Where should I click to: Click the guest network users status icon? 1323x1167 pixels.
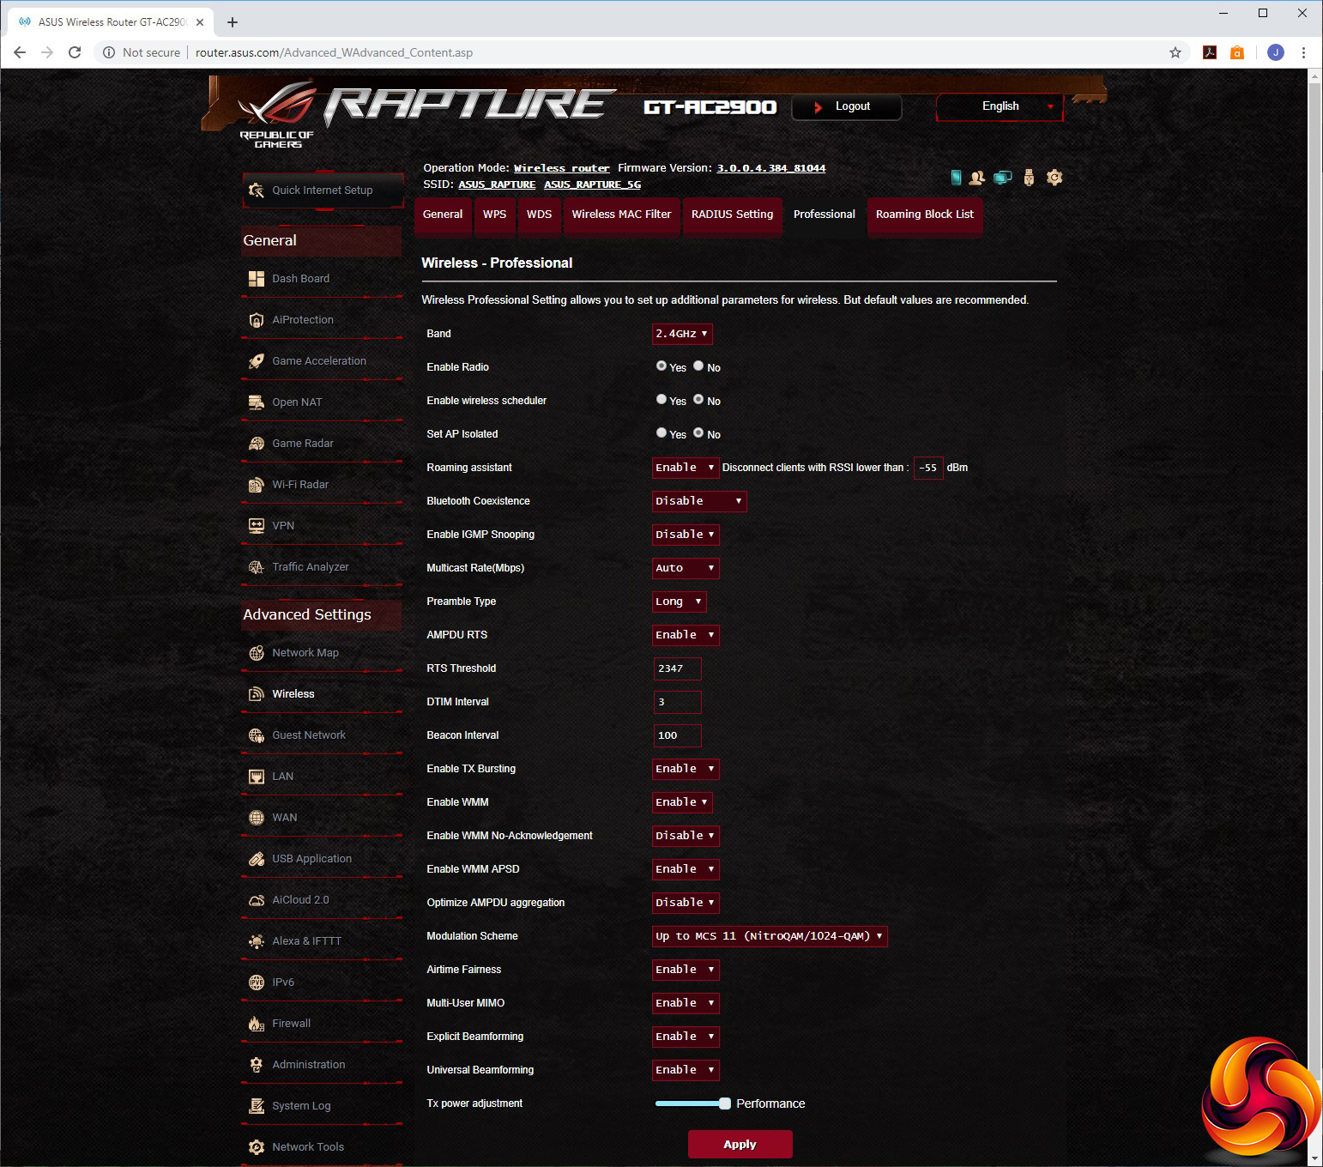click(976, 178)
